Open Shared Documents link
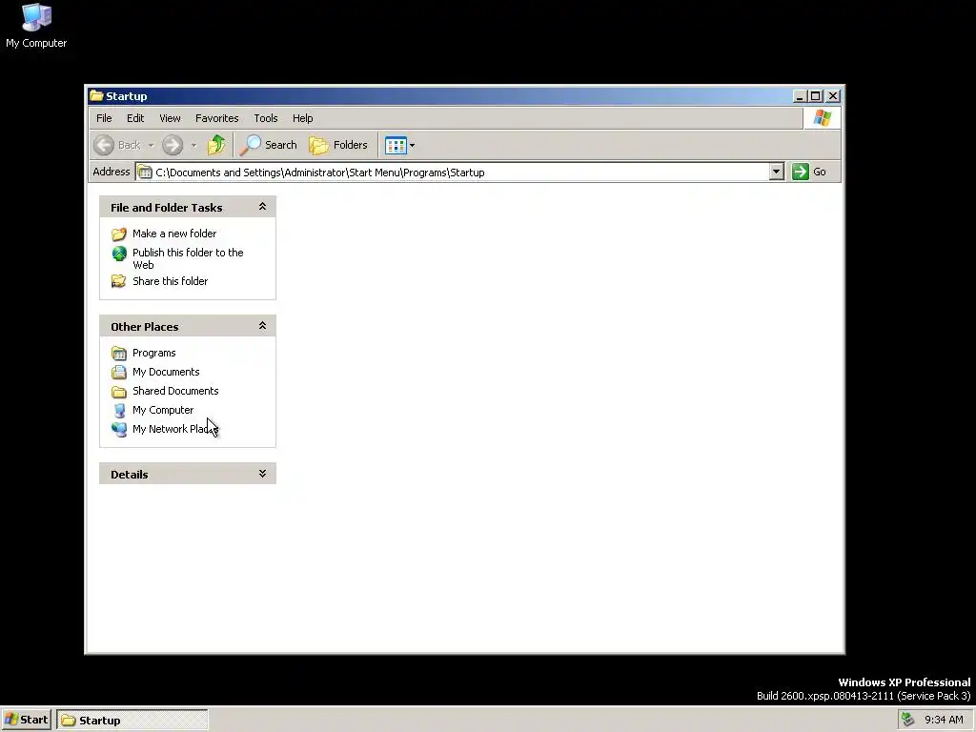Viewport: 976px width, 732px height. [175, 391]
